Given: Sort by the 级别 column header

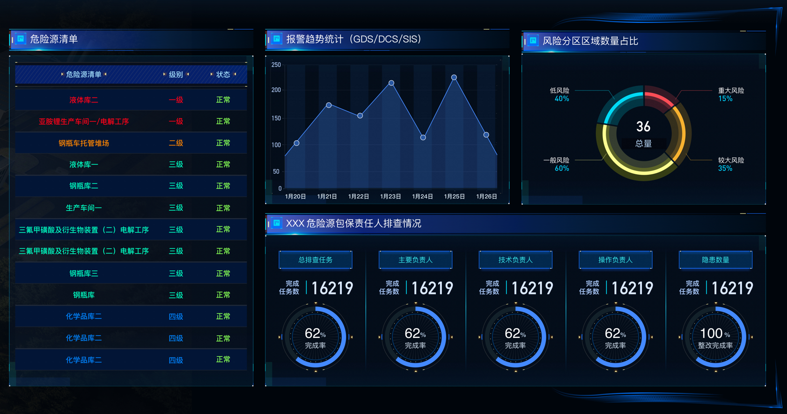Looking at the screenshot, I should point(176,74).
